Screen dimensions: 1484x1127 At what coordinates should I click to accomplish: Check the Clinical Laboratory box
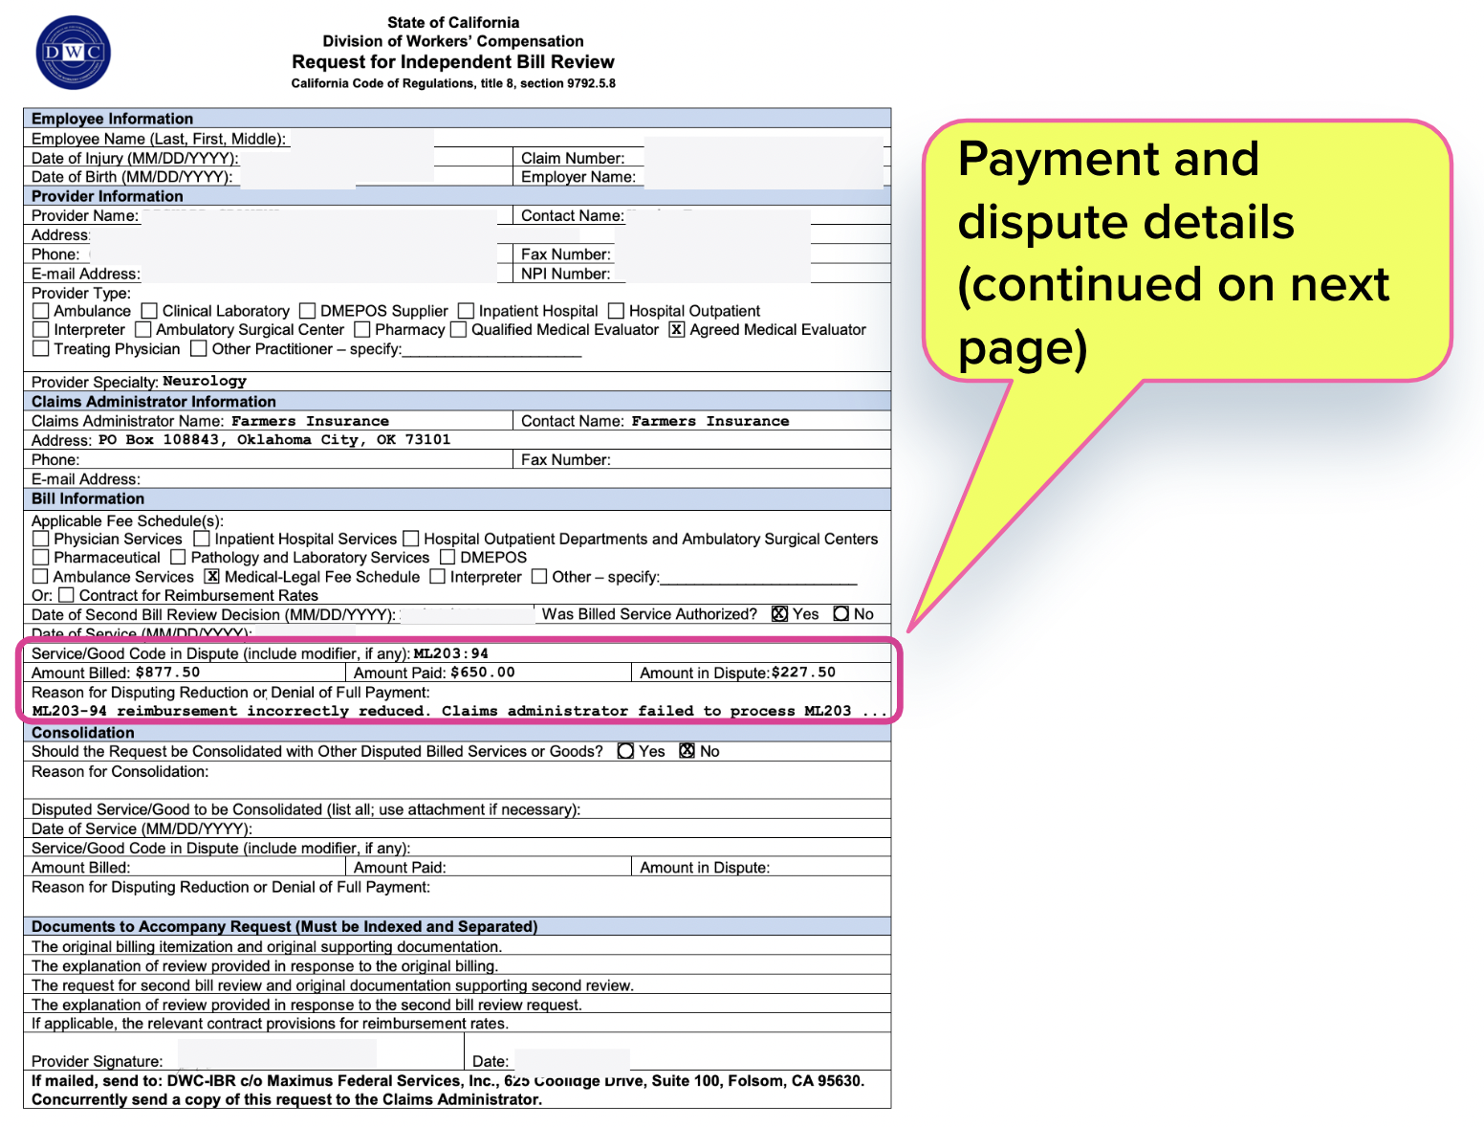pos(149,311)
